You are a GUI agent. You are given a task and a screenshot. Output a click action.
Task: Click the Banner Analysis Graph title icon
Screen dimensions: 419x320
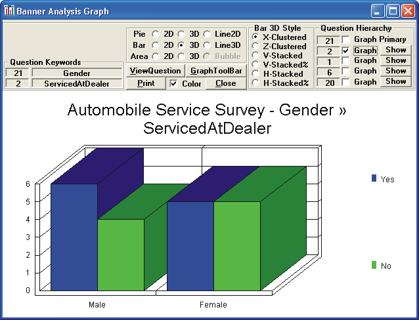pos(9,11)
